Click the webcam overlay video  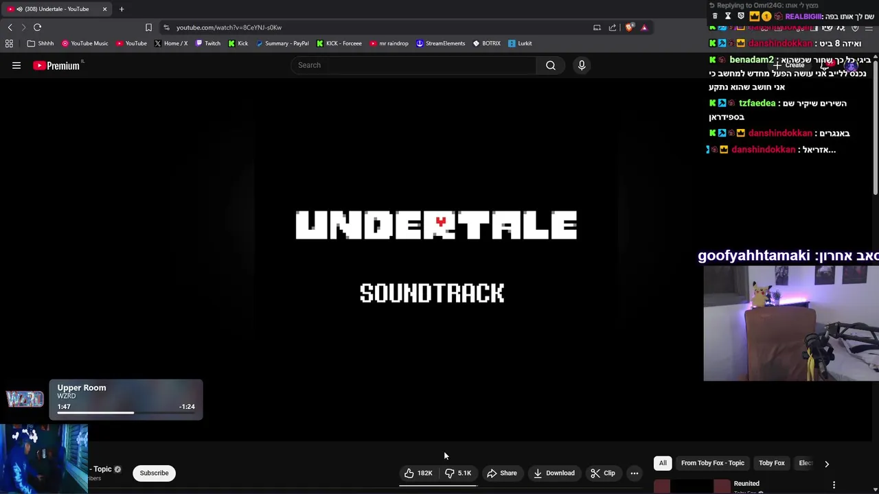pos(791,323)
